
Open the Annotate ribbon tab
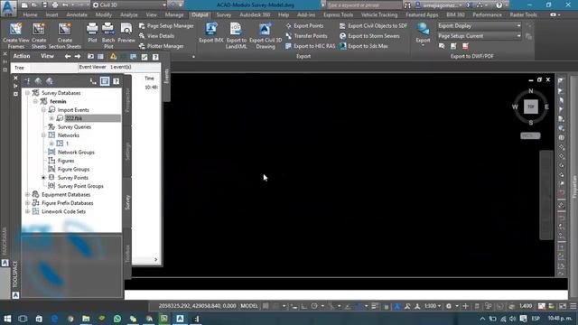(77, 14)
